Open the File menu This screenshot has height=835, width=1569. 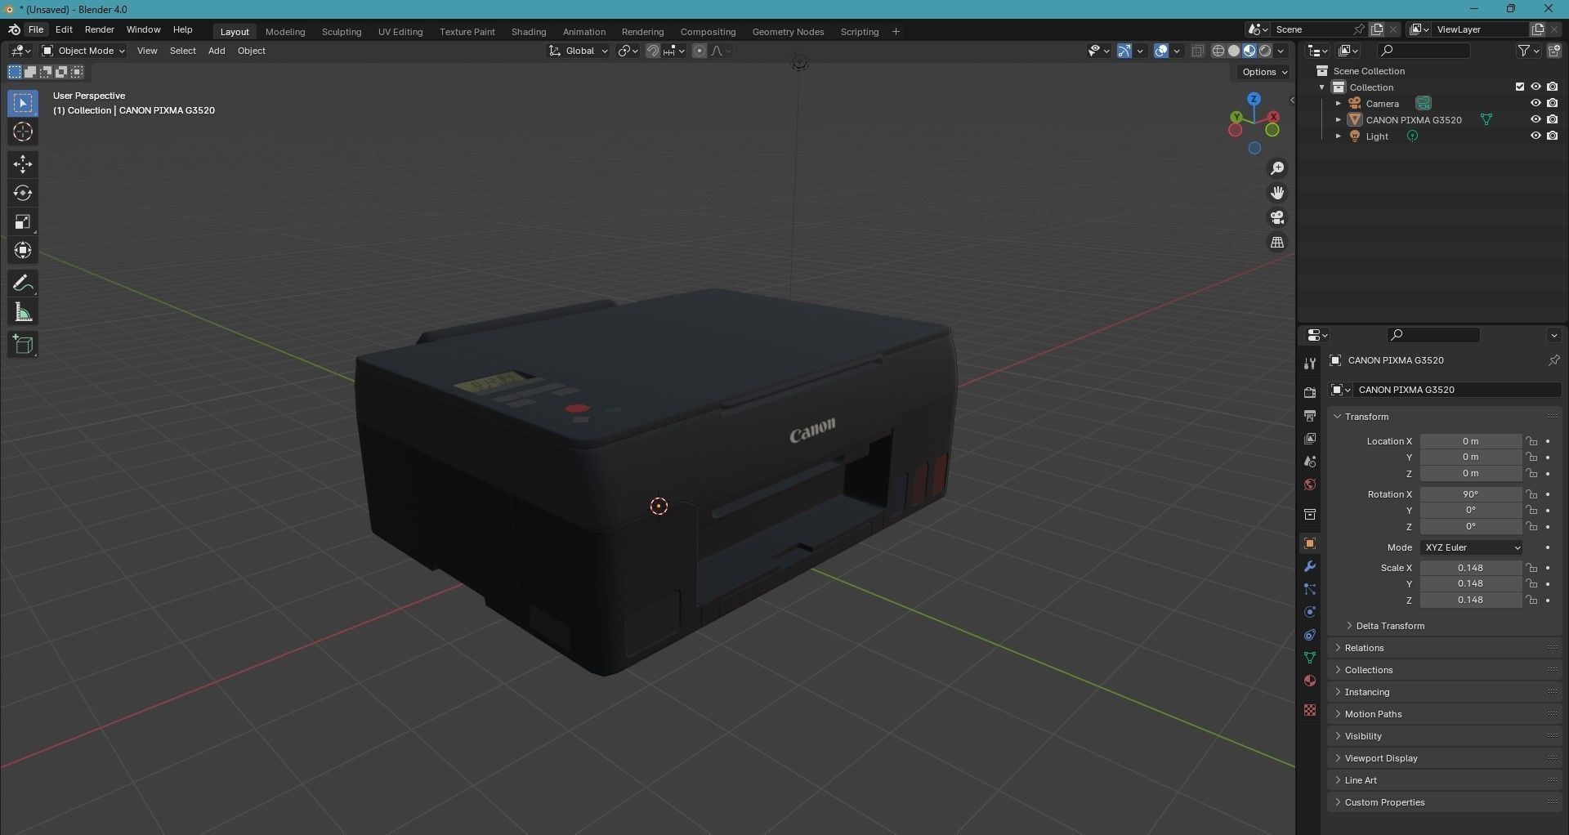[36, 29]
